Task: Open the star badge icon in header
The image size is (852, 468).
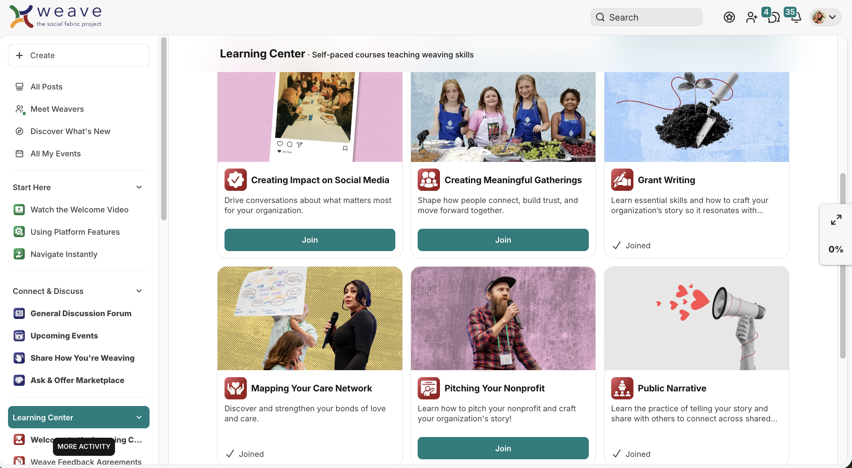Action: pos(729,17)
